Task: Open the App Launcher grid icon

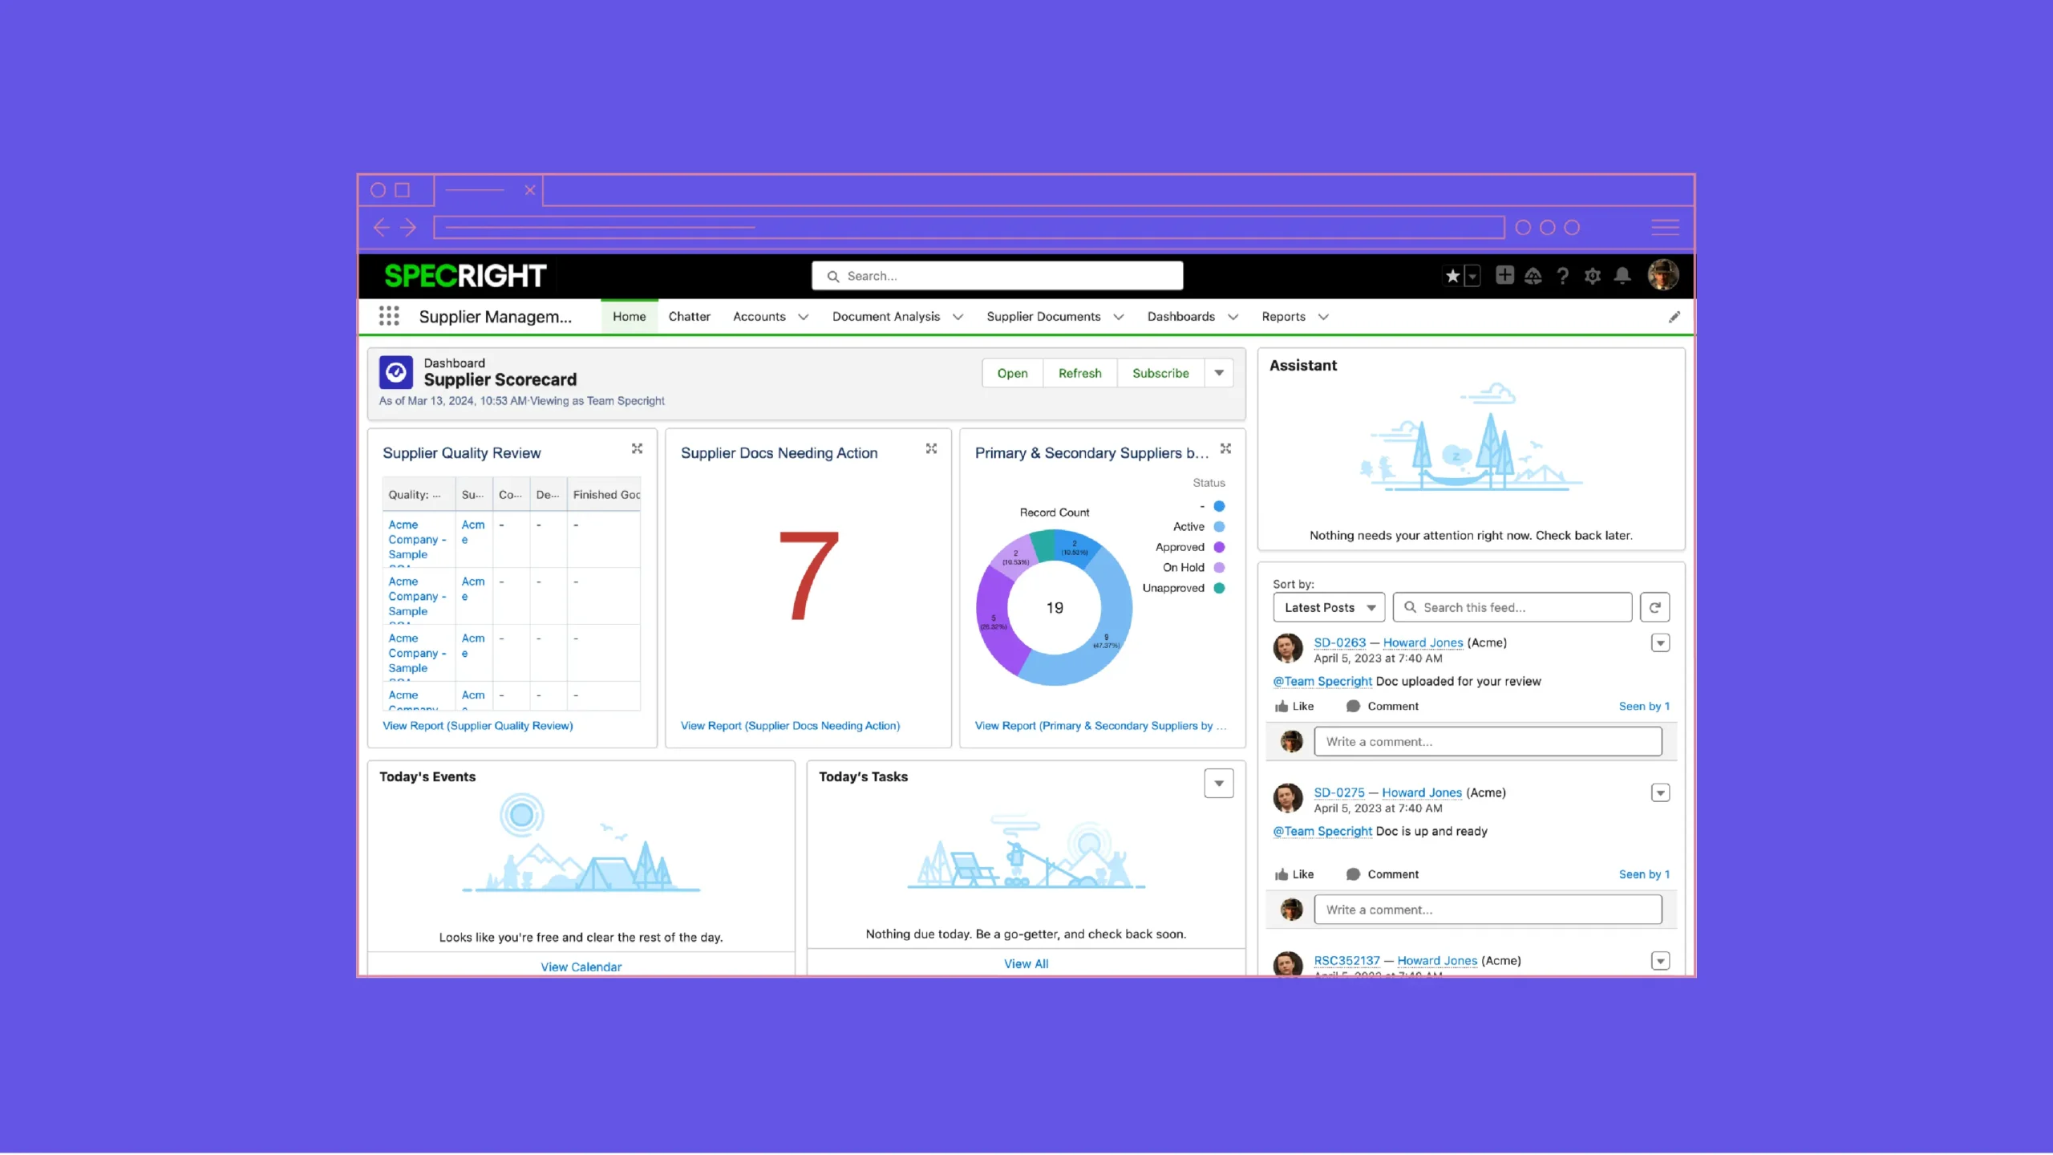Action: [x=389, y=316]
